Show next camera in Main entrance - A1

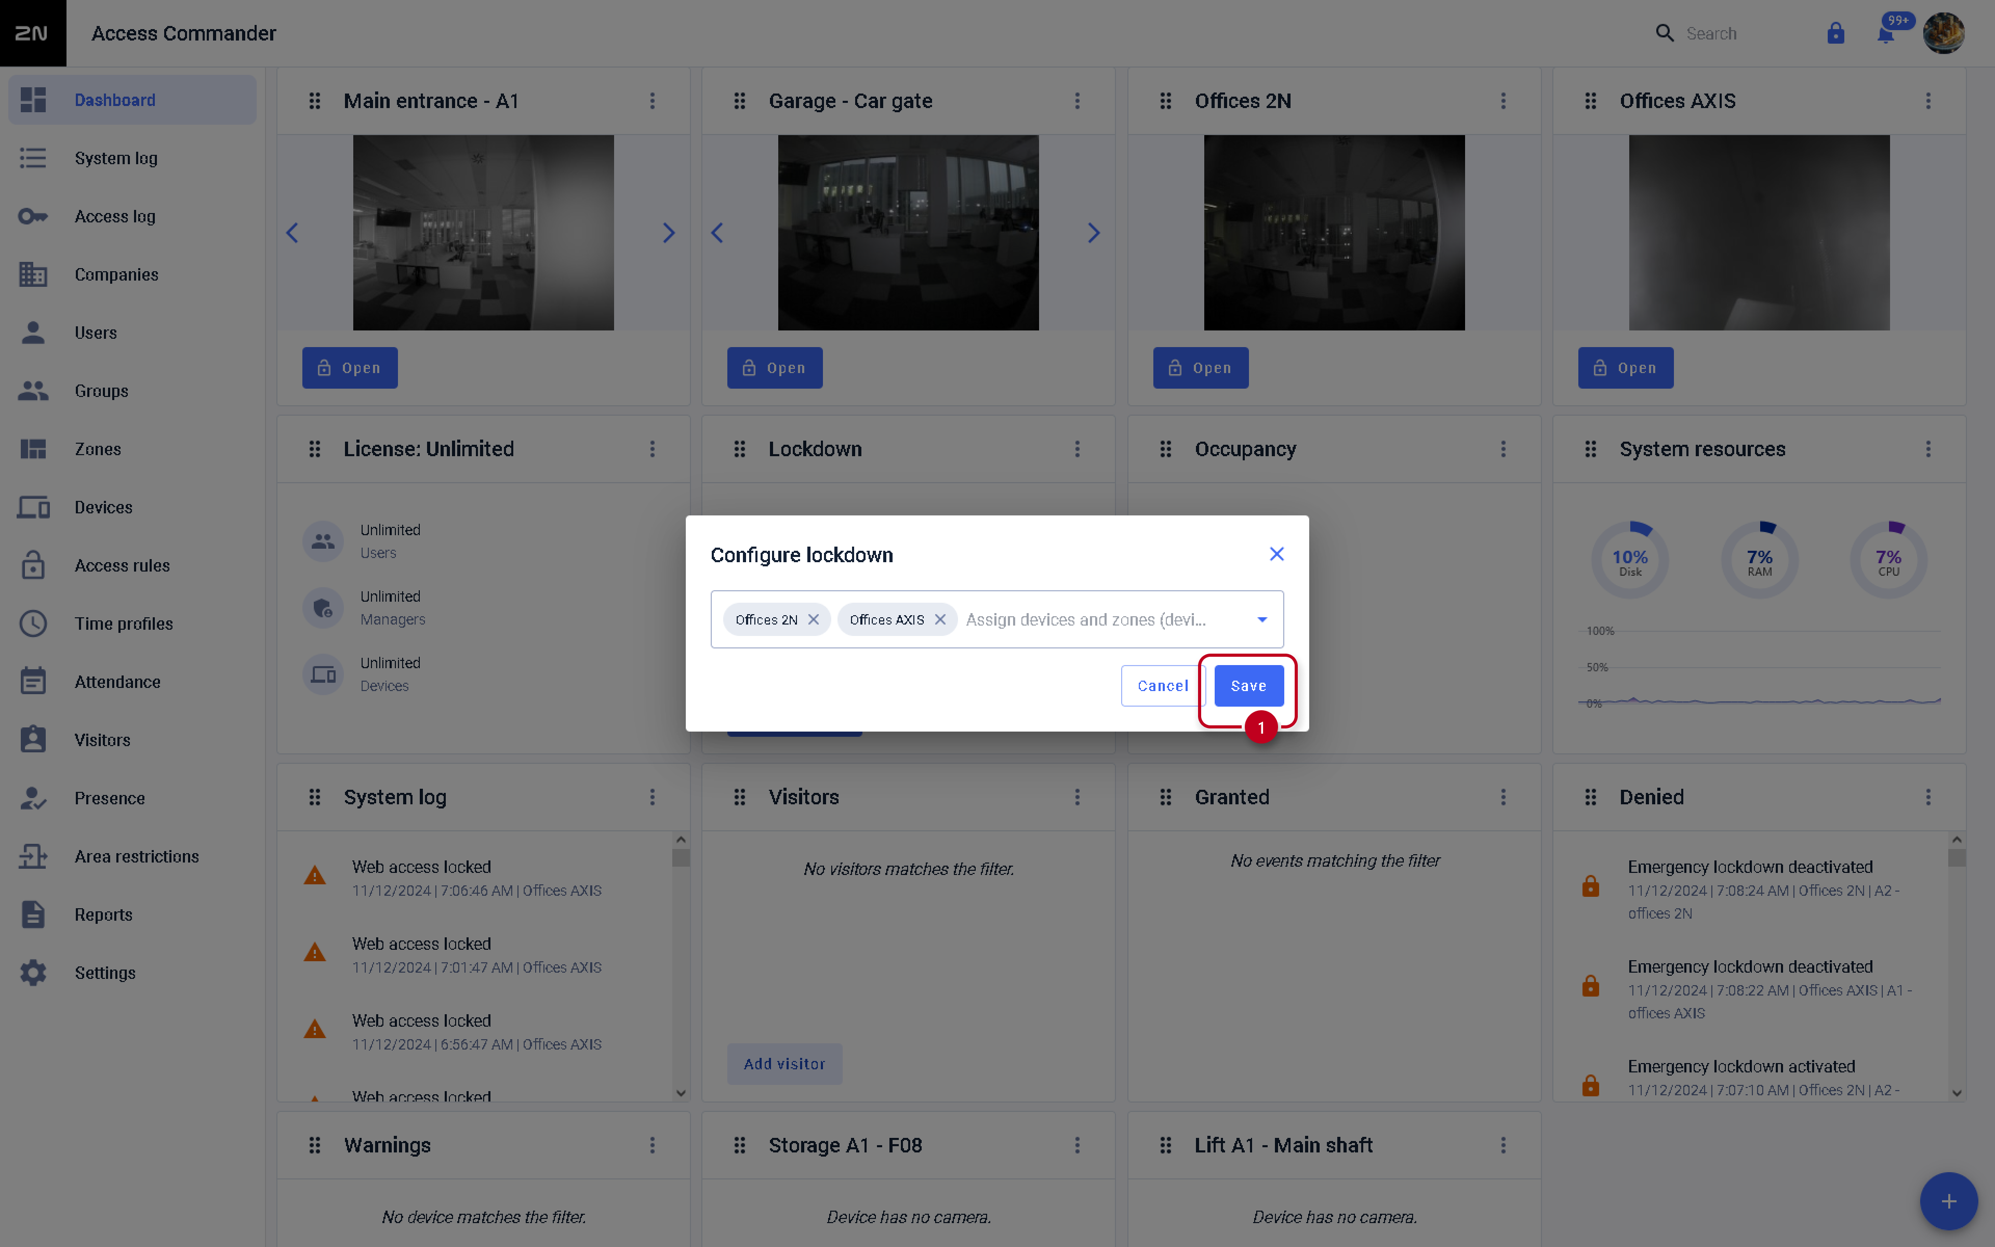669,233
